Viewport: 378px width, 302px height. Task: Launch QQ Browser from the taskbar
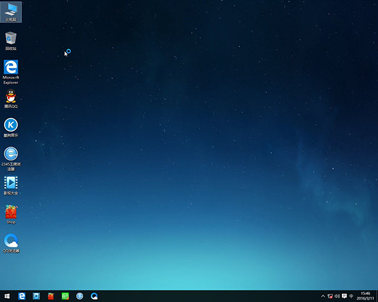(x=94, y=296)
